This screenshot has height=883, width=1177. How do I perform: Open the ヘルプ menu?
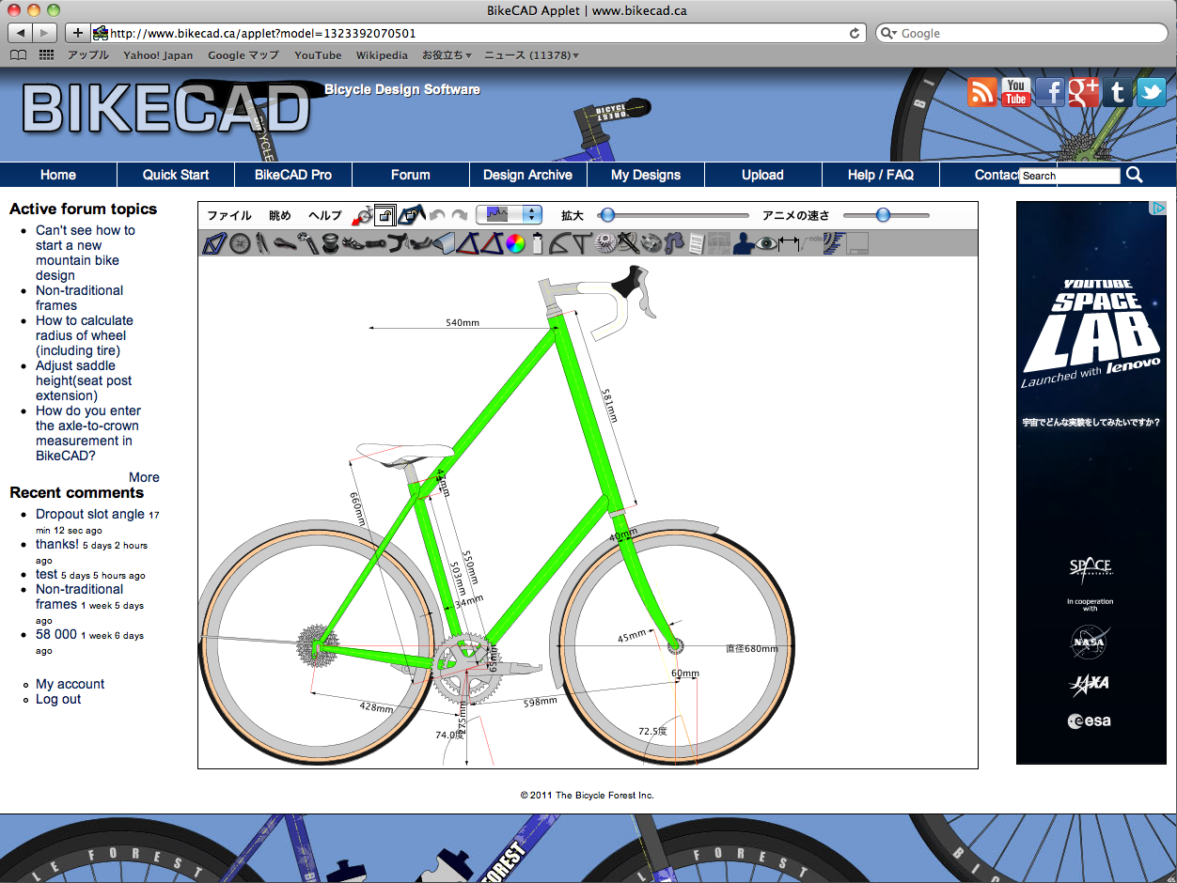[x=325, y=215]
